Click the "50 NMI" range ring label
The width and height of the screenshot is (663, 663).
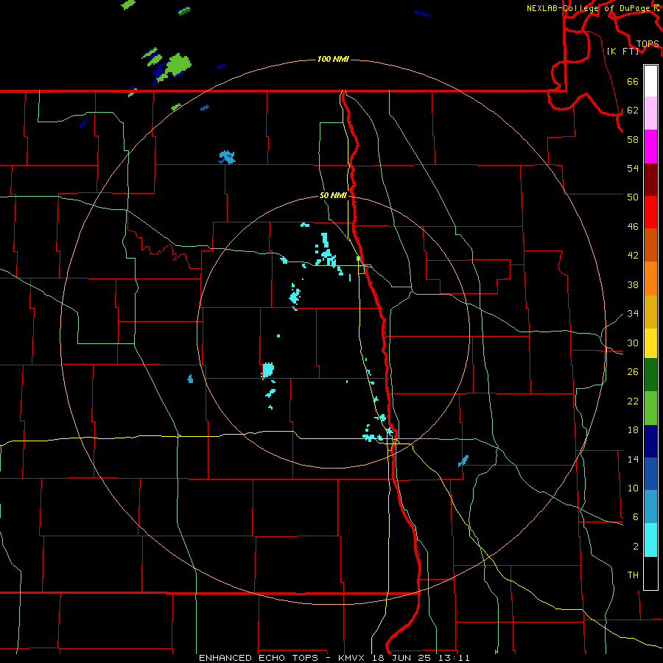pyautogui.click(x=333, y=195)
